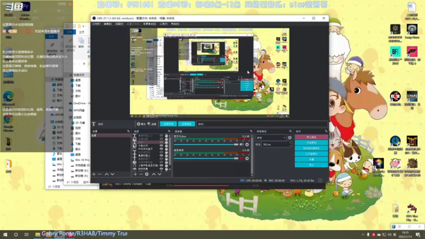Mute the Mic/Aux speaker icon
Screen dimensions: 425x239
pos(241,144)
